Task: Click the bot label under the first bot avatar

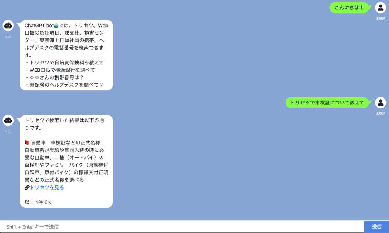Action: coord(8,37)
